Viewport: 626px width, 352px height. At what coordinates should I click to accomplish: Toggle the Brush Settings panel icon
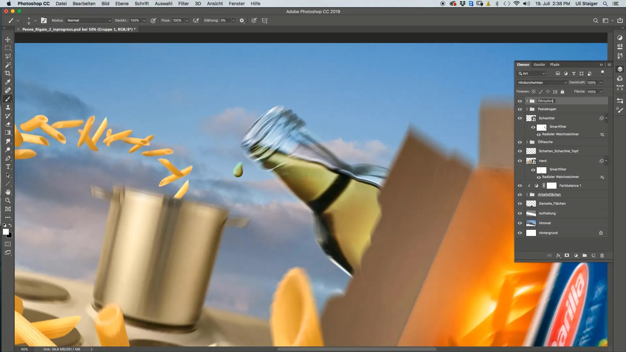pyautogui.click(x=44, y=21)
